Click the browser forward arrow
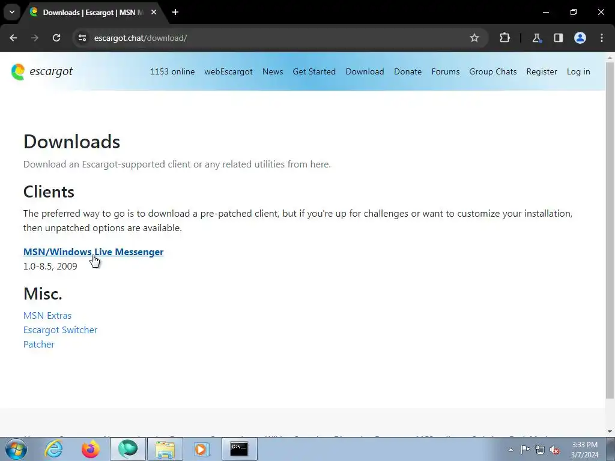 35,38
